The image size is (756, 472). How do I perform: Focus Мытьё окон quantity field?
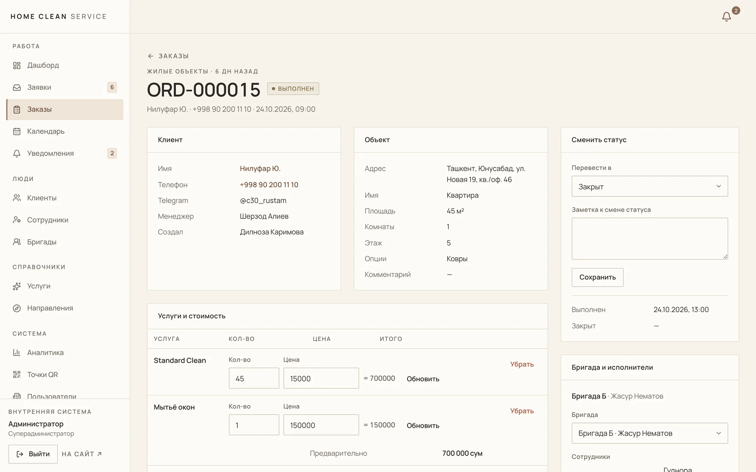[x=254, y=425]
